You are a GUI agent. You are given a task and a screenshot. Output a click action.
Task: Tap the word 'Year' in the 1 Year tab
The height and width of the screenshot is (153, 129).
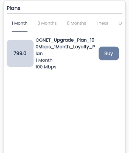[x=103, y=23]
